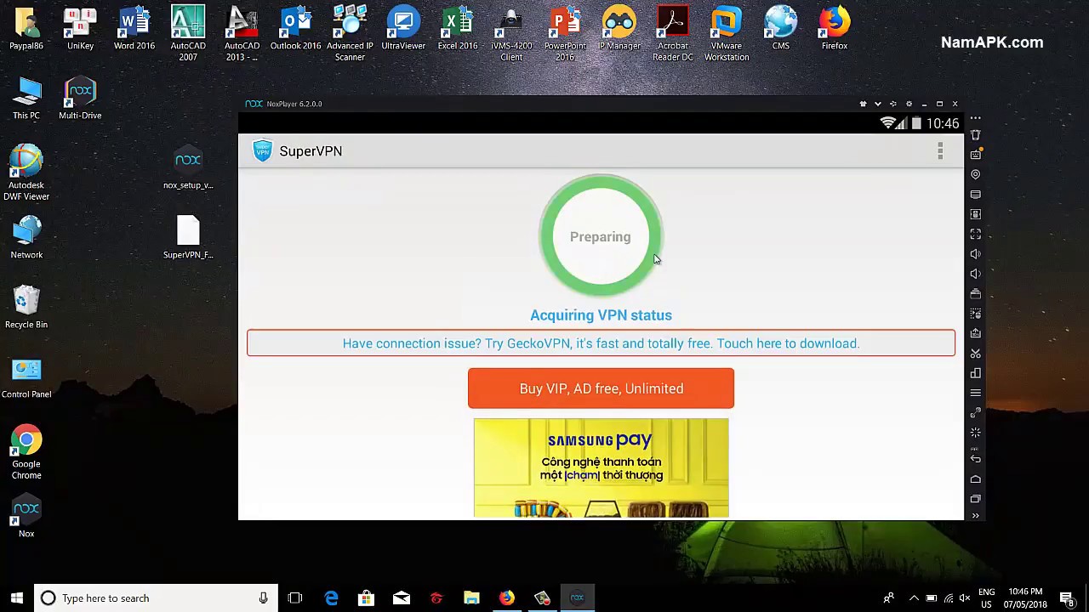Select the Google Chrome desktop shortcut
This screenshot has width=1089, height=612.
26,451
